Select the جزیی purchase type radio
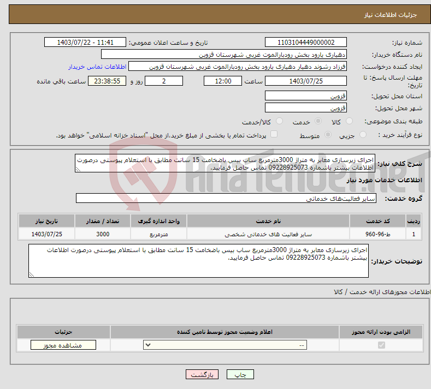Screen dimensions: 431x389 (x=363, y=135)
